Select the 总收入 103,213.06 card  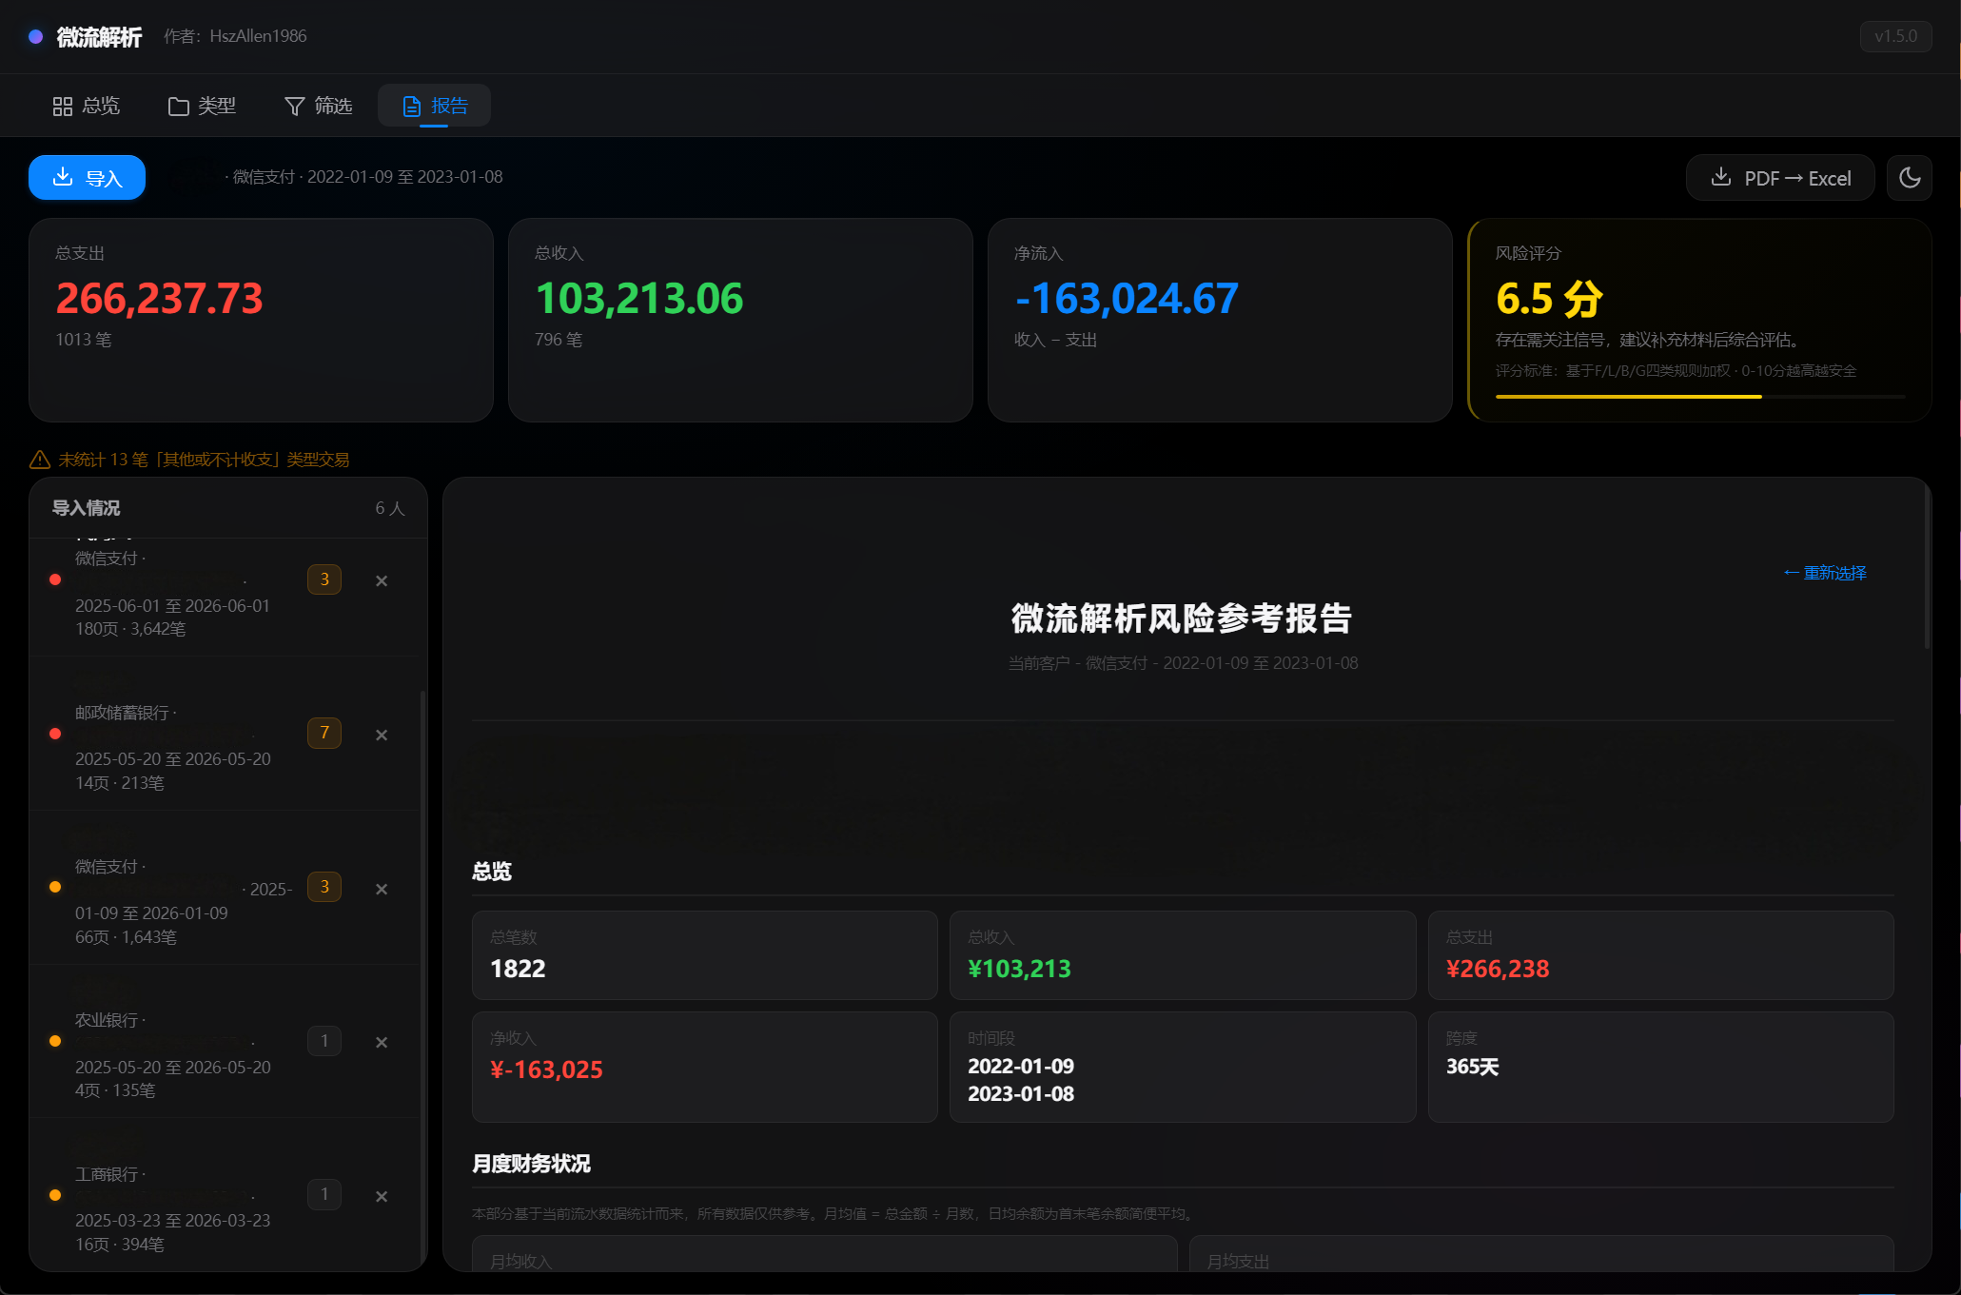pos(740,320)
